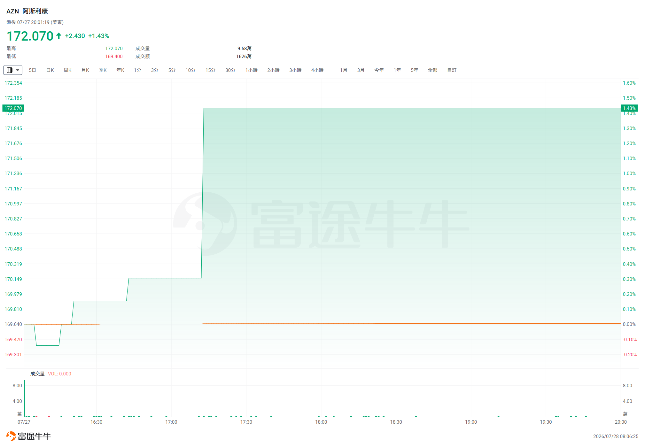Viewport: 645px width, 447px height.
Task: Switch to the 1小時 interval
Action: pos(251,70)
